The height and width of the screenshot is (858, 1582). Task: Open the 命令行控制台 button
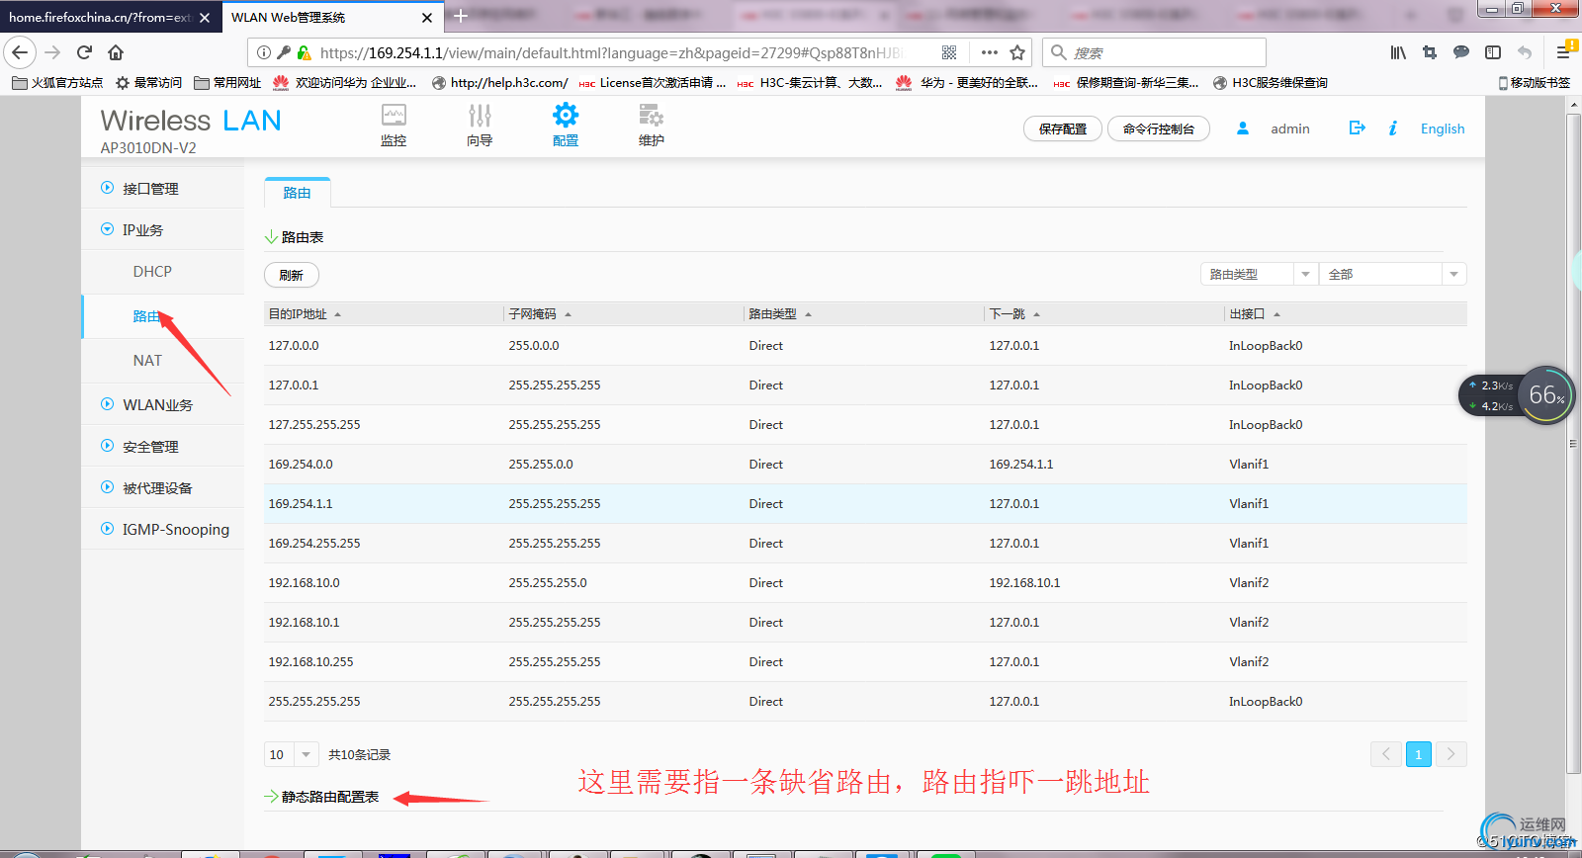coord(1159,129)
